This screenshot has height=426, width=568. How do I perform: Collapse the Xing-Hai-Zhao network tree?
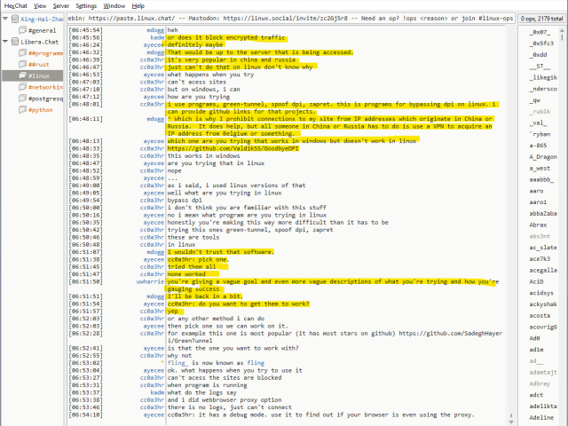[x=4, y=19]
